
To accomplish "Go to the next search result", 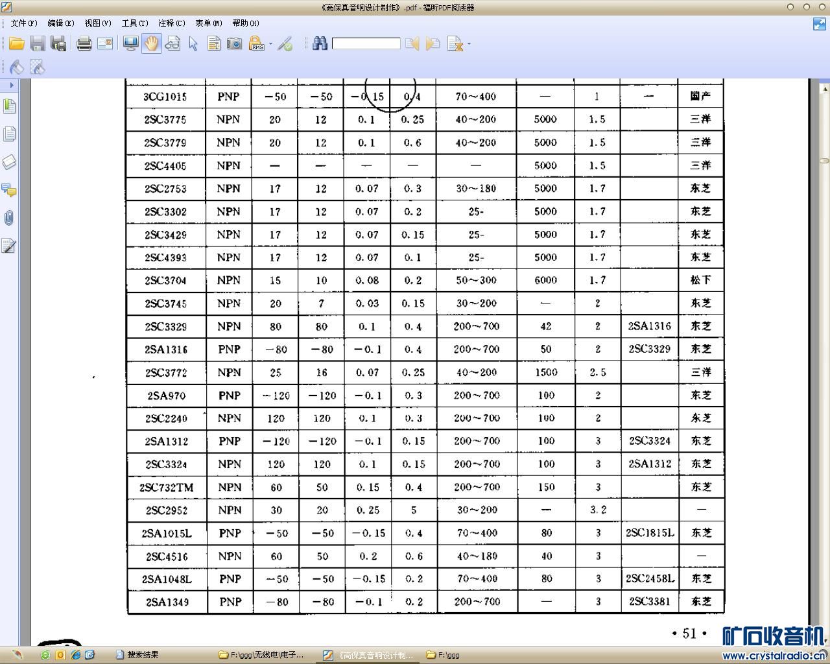I will point(433,43).
